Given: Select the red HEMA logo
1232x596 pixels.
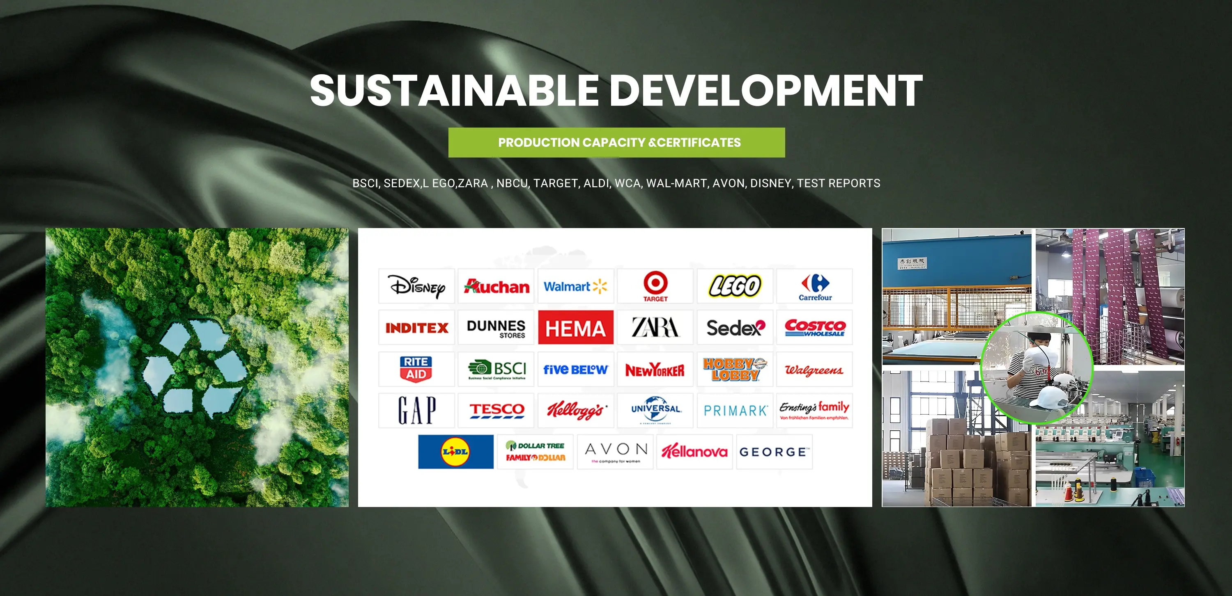Looking at the screenshot, I should pyautogui.click(x=575, y=328).
